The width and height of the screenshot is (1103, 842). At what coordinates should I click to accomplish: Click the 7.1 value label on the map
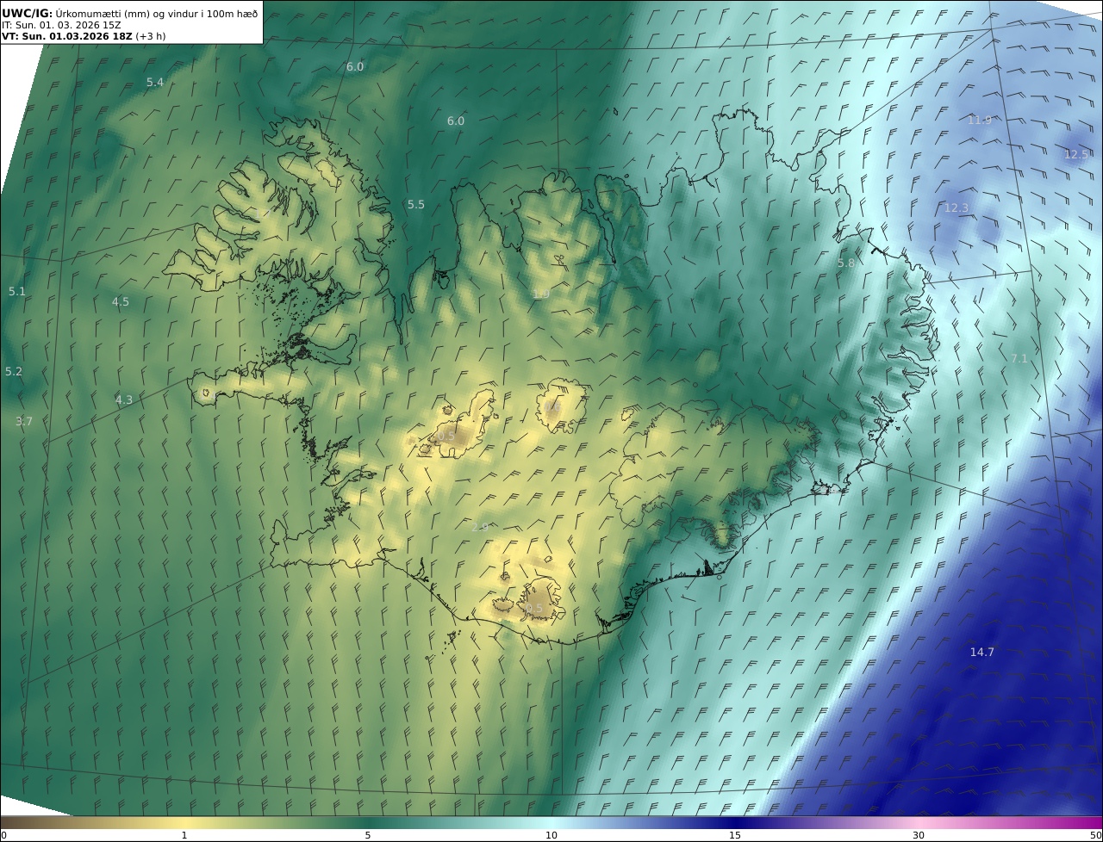[1019, 358]
